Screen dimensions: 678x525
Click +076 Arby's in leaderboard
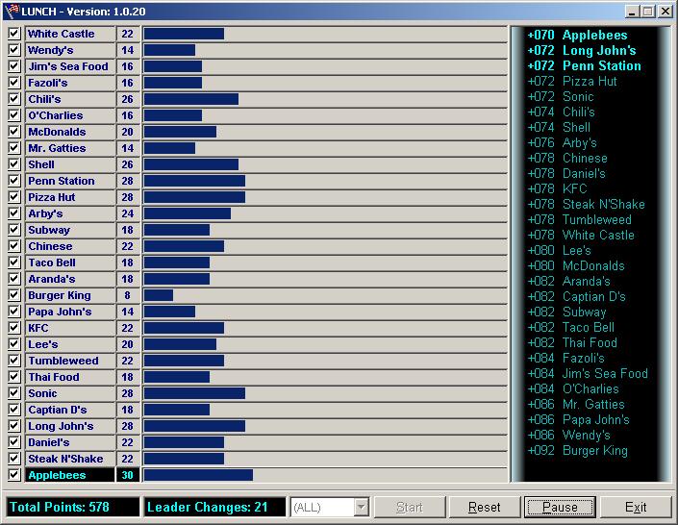coord(562,142)
